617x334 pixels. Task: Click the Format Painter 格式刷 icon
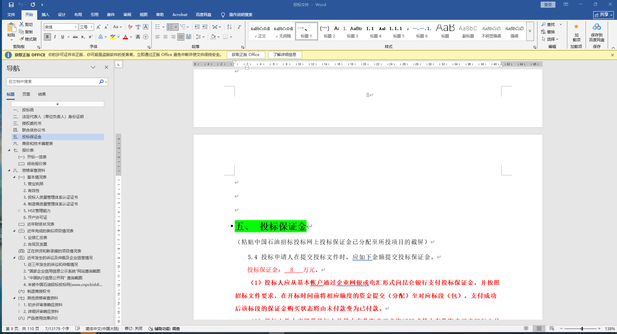tap(21, 39)
